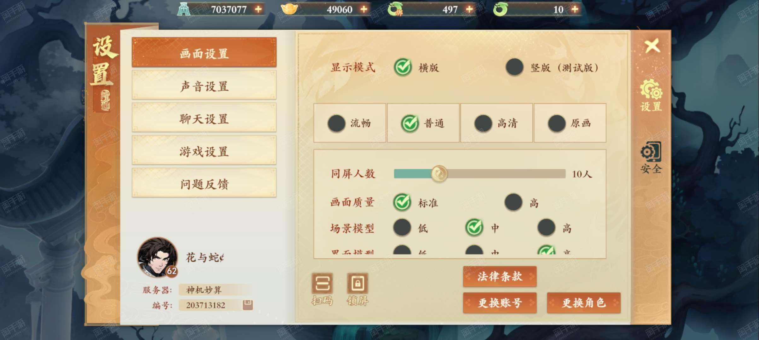Screen dimensions: 759x340
Task: Click the plus next to the 10 currency
Action: coord(575,9)
